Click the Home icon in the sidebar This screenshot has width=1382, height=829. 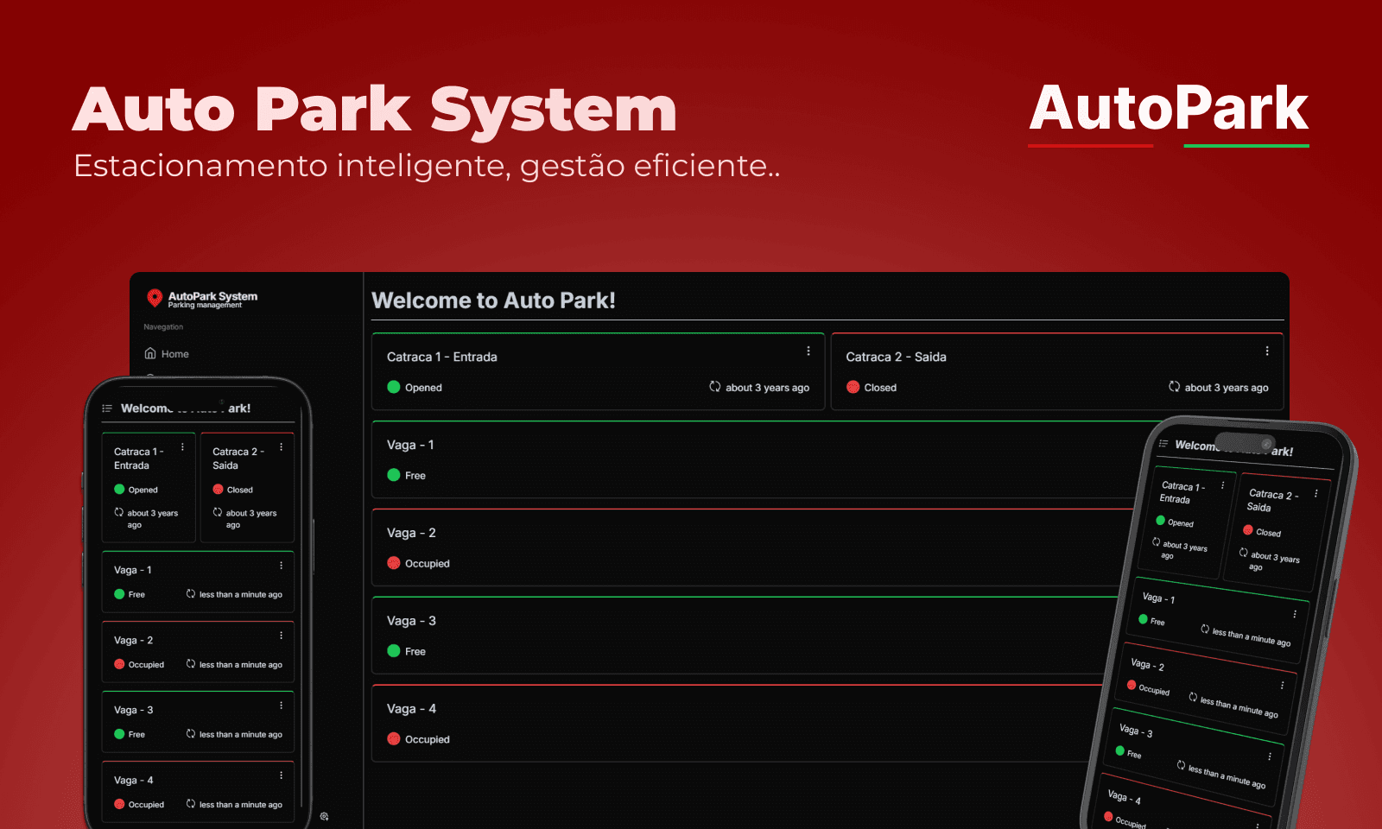coord(150,353)
